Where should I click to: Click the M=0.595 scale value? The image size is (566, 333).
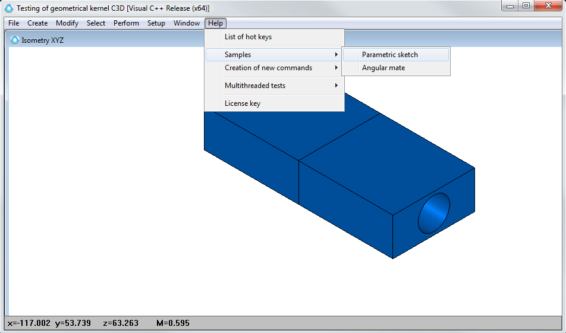(x=173, y=323)
